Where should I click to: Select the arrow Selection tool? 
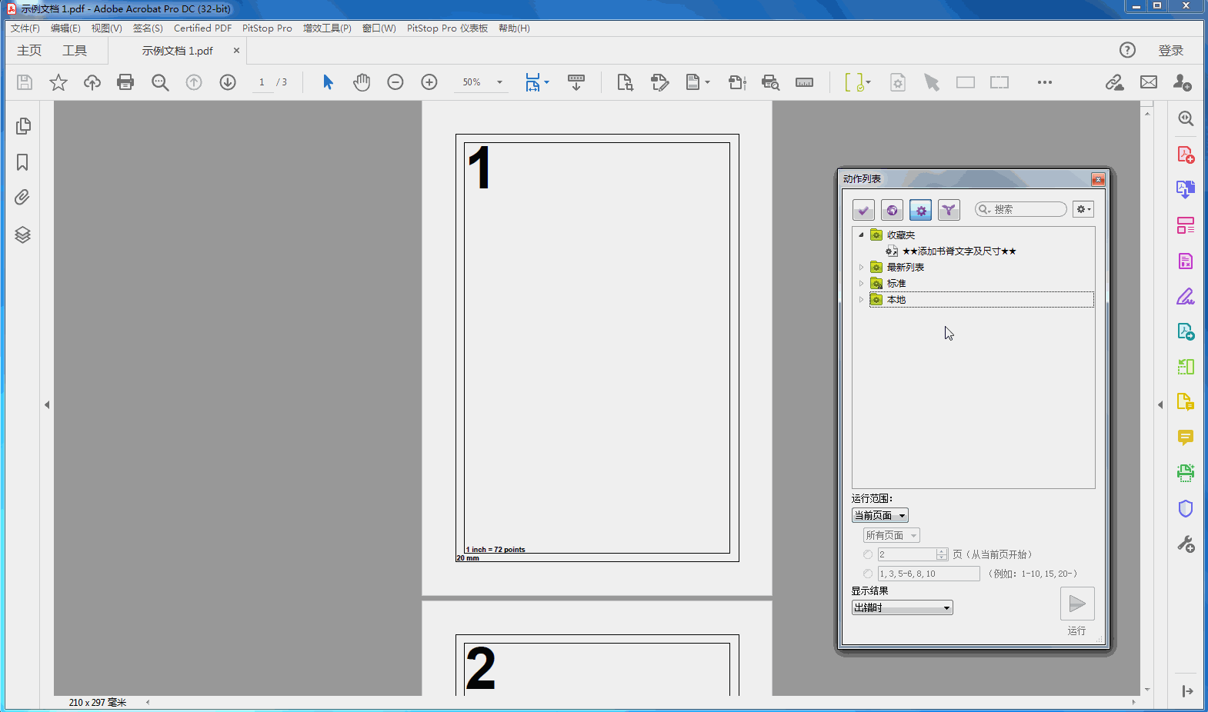[328, 82]
